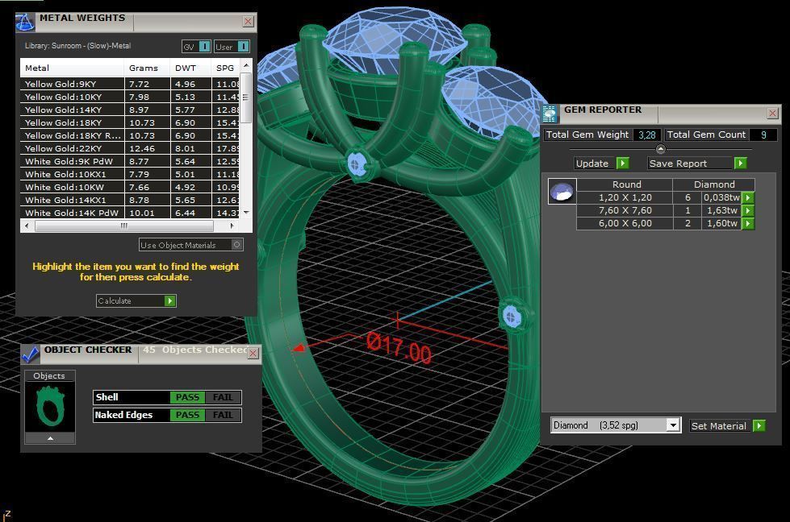
Task: Click Shell PASS indicator
Action: pos(187,397)
